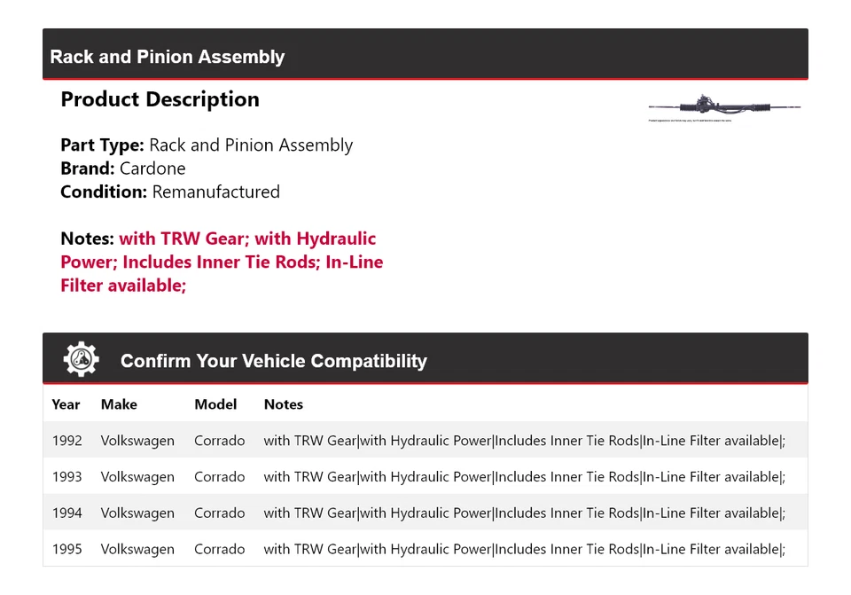Select the Product Description heading
Screen dimensions: 851x595
click(160, 99)
